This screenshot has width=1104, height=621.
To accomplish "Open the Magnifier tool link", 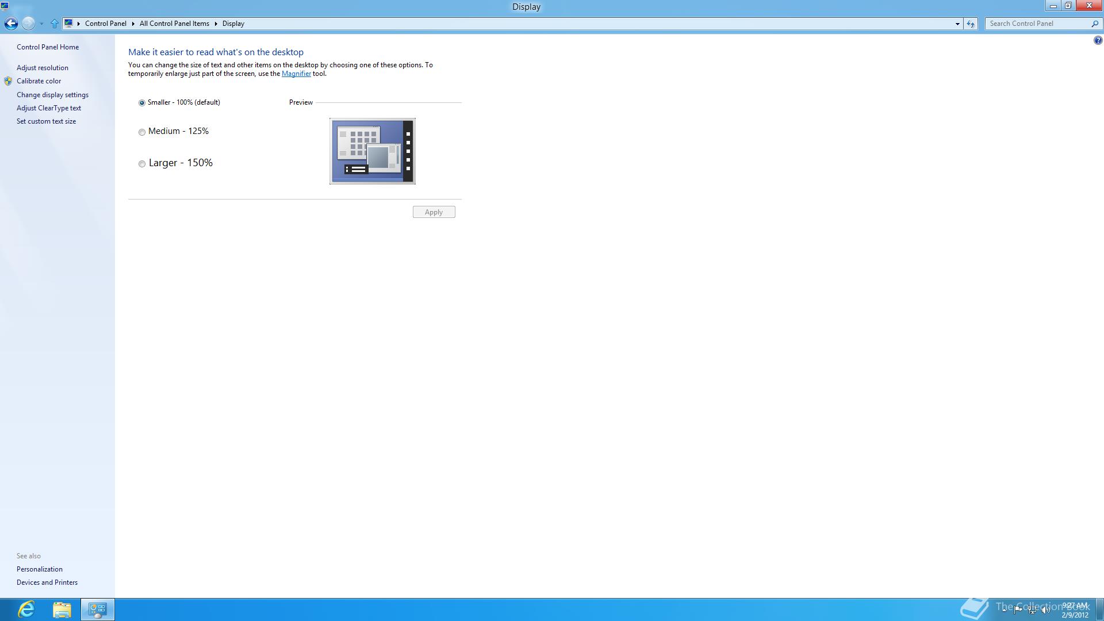I will (296, 74).
